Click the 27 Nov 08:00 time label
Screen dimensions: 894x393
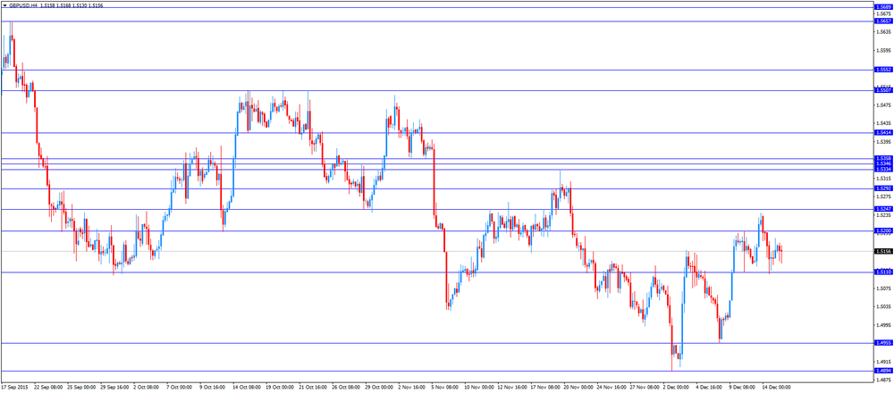(643, 387)
